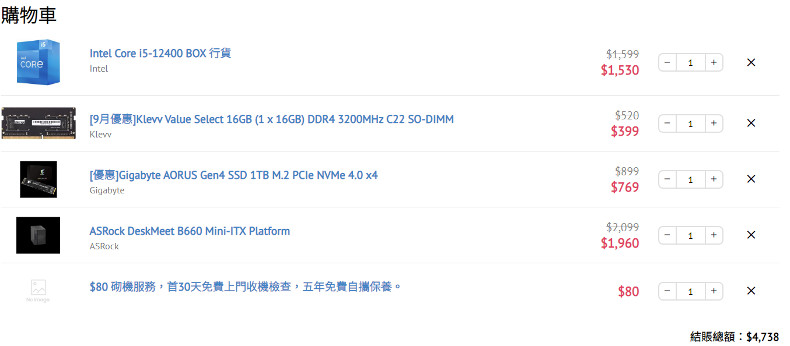Click the Intel Core i5 box thumbnail
This screenshot has height=346, width=790.
click(x=39, y=62)
